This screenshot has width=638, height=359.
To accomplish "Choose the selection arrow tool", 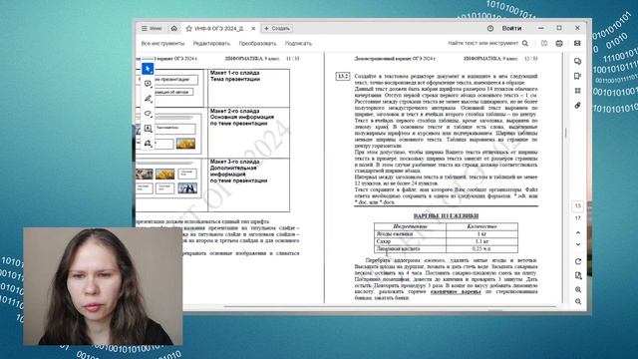I will pos(148,69).
